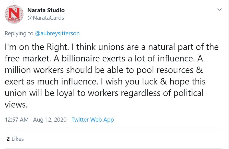
Task: Click the final word "views." in the tweet
Action: (x=16, y=104)
